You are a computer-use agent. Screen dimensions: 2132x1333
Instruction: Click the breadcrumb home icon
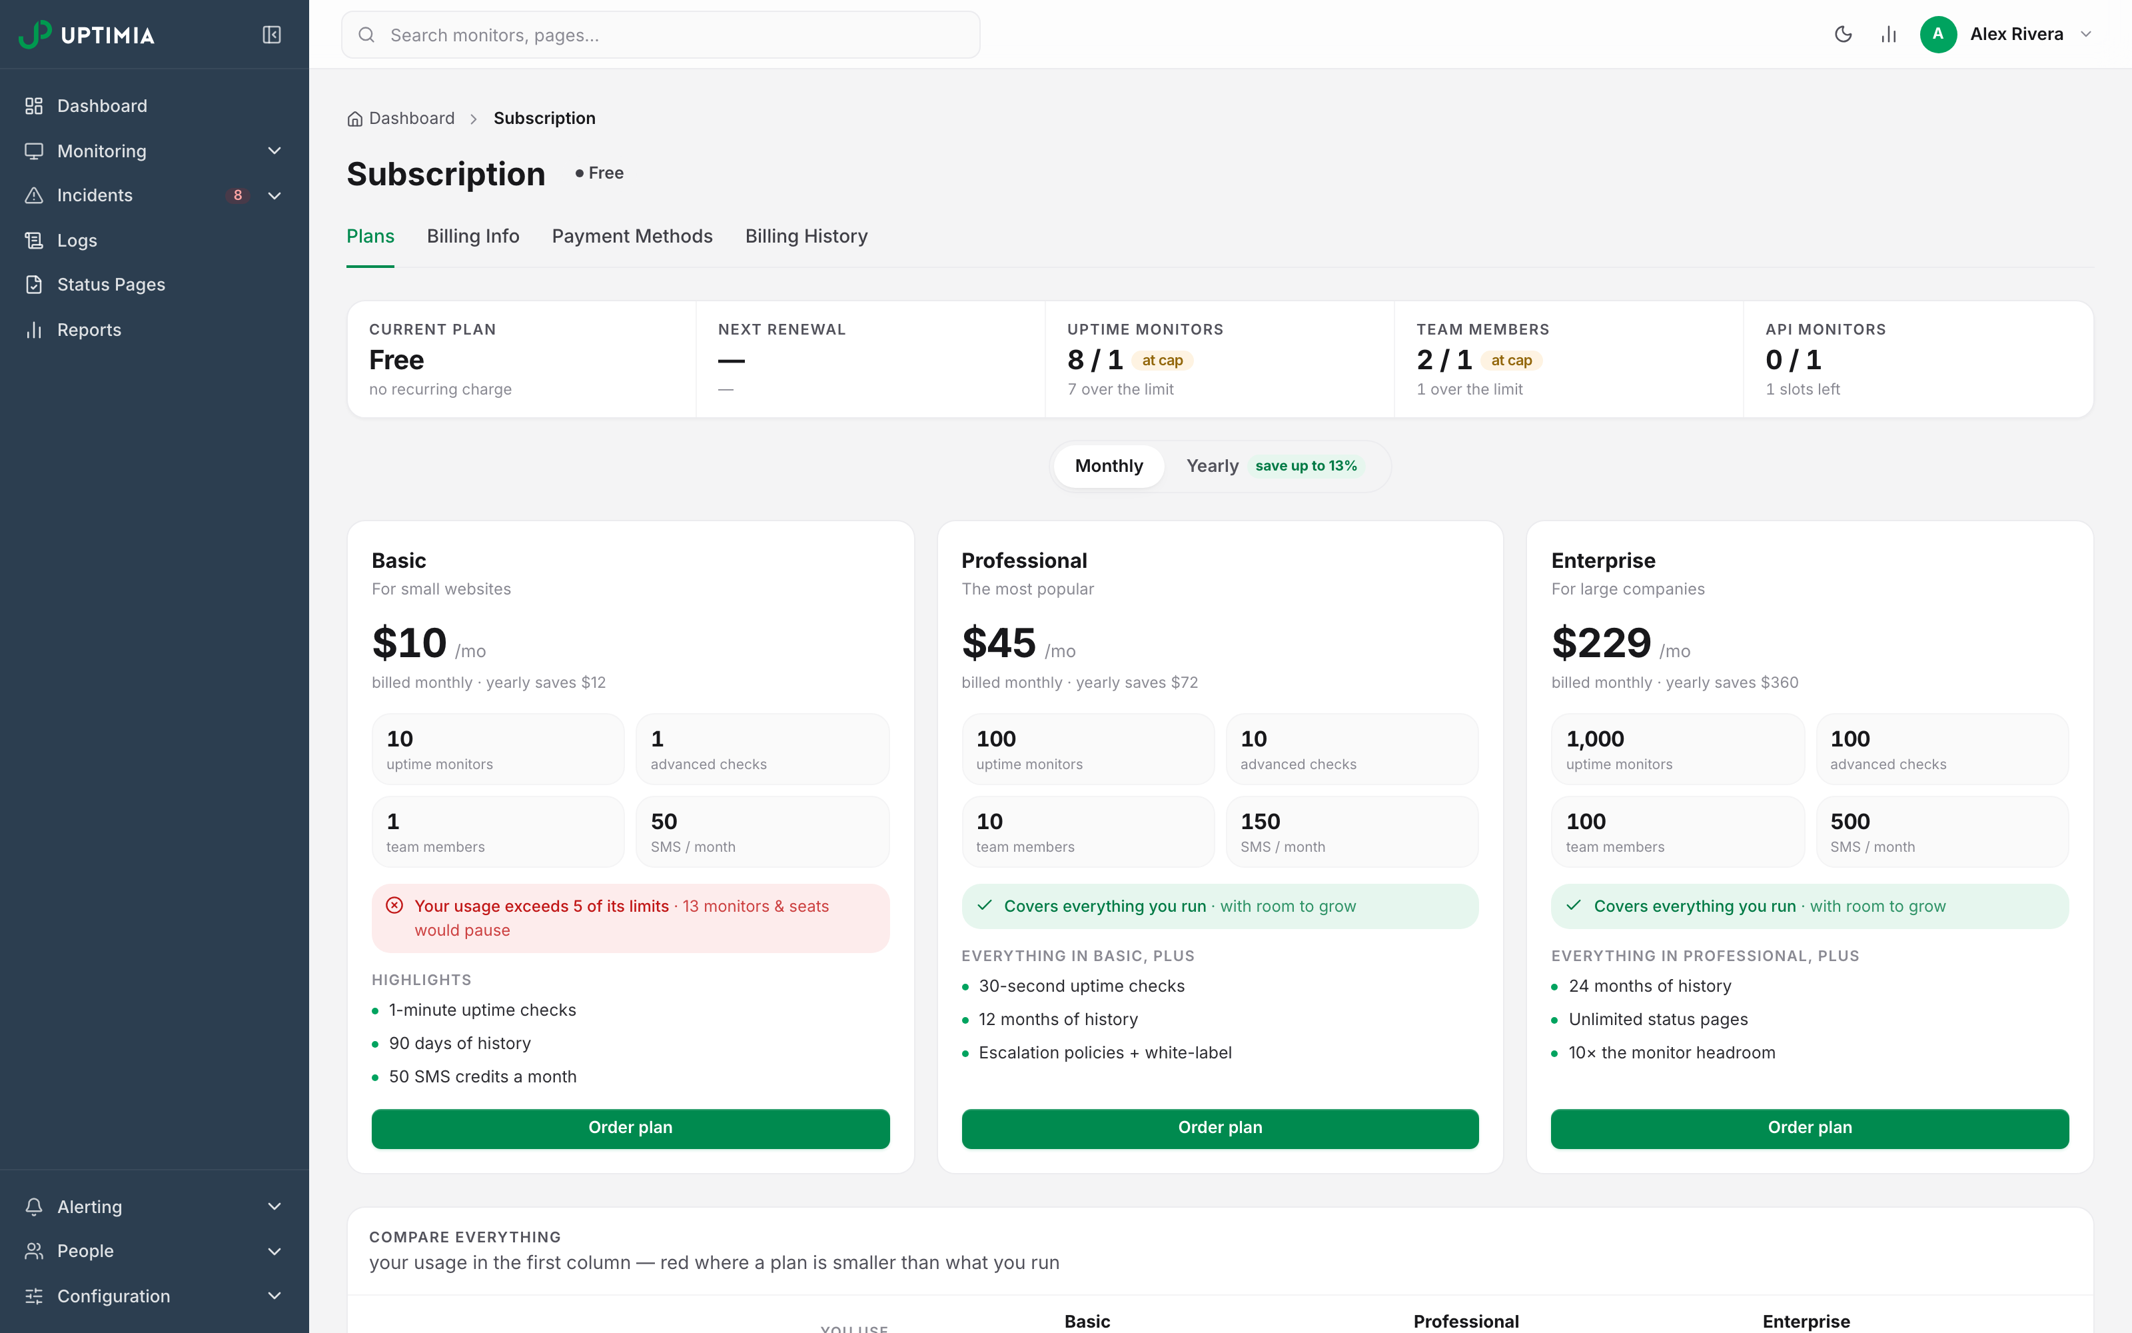(355, 119)
